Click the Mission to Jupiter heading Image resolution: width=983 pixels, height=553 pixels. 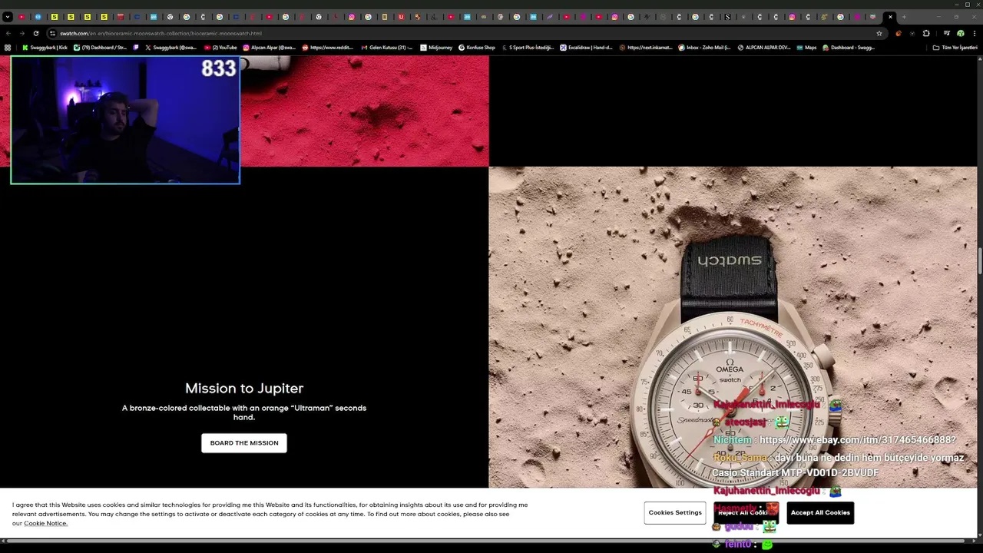[x=244, y=389]
